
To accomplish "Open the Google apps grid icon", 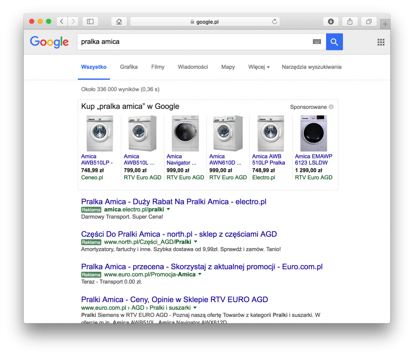I will click(381, 42).
